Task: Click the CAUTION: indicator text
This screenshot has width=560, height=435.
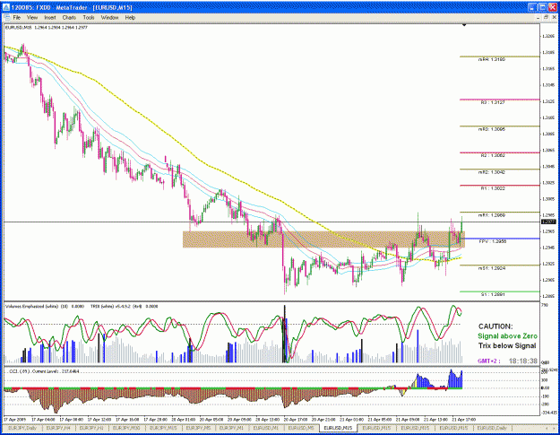Action: 495,326
